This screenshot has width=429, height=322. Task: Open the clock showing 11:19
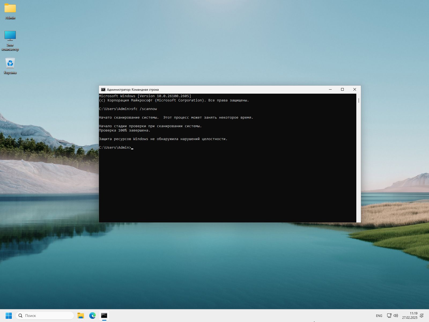click(x=410, y=316)
